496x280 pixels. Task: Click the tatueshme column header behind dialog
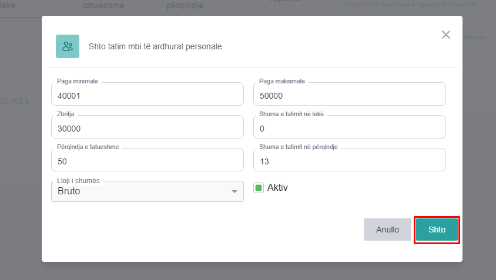click(x=100, y=5)
